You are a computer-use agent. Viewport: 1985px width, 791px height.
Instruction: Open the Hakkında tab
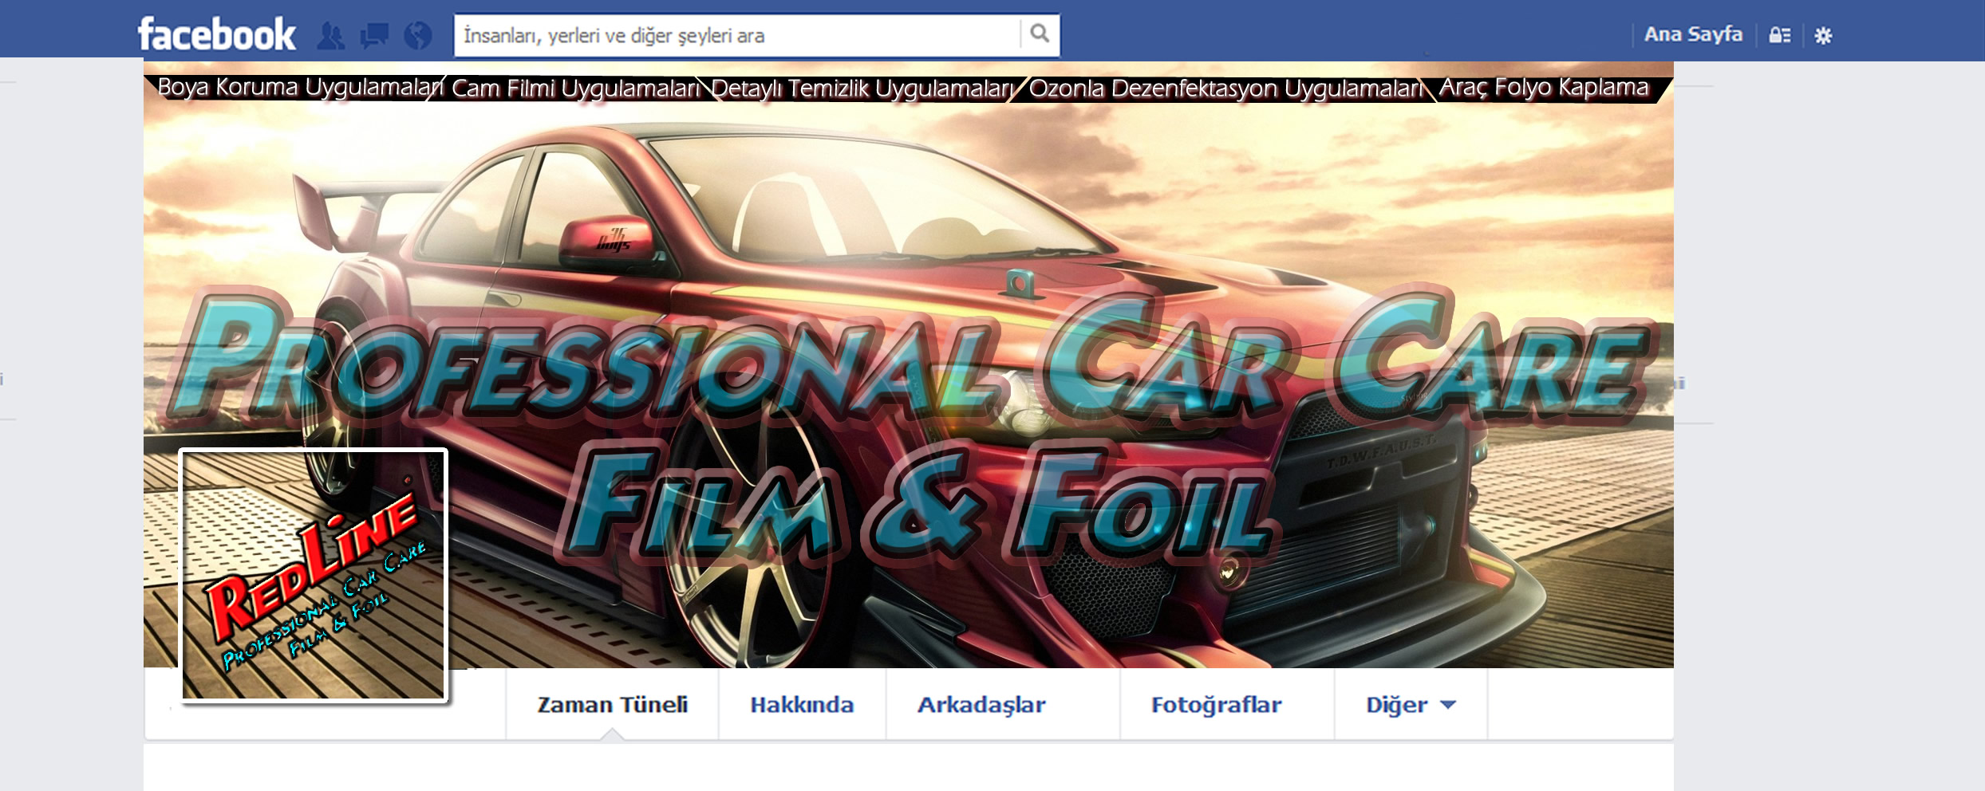coord(802,705)
